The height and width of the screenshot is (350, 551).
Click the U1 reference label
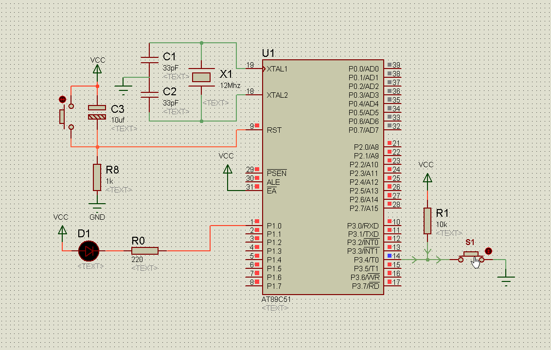point(268,53)
